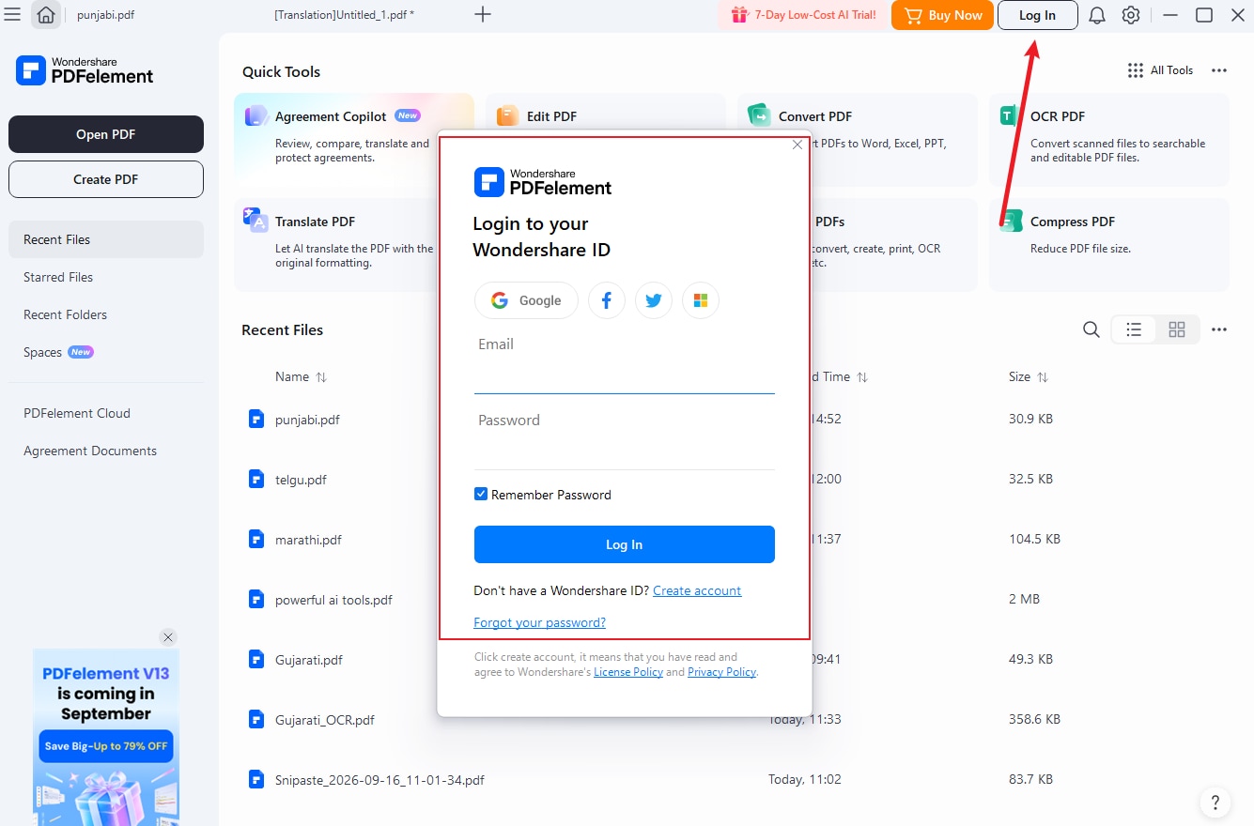Open the Snipaste screenshot pdf file
Image resolution: width=1254 pixels, height=826 pixels.
click(x=379, y=780)
